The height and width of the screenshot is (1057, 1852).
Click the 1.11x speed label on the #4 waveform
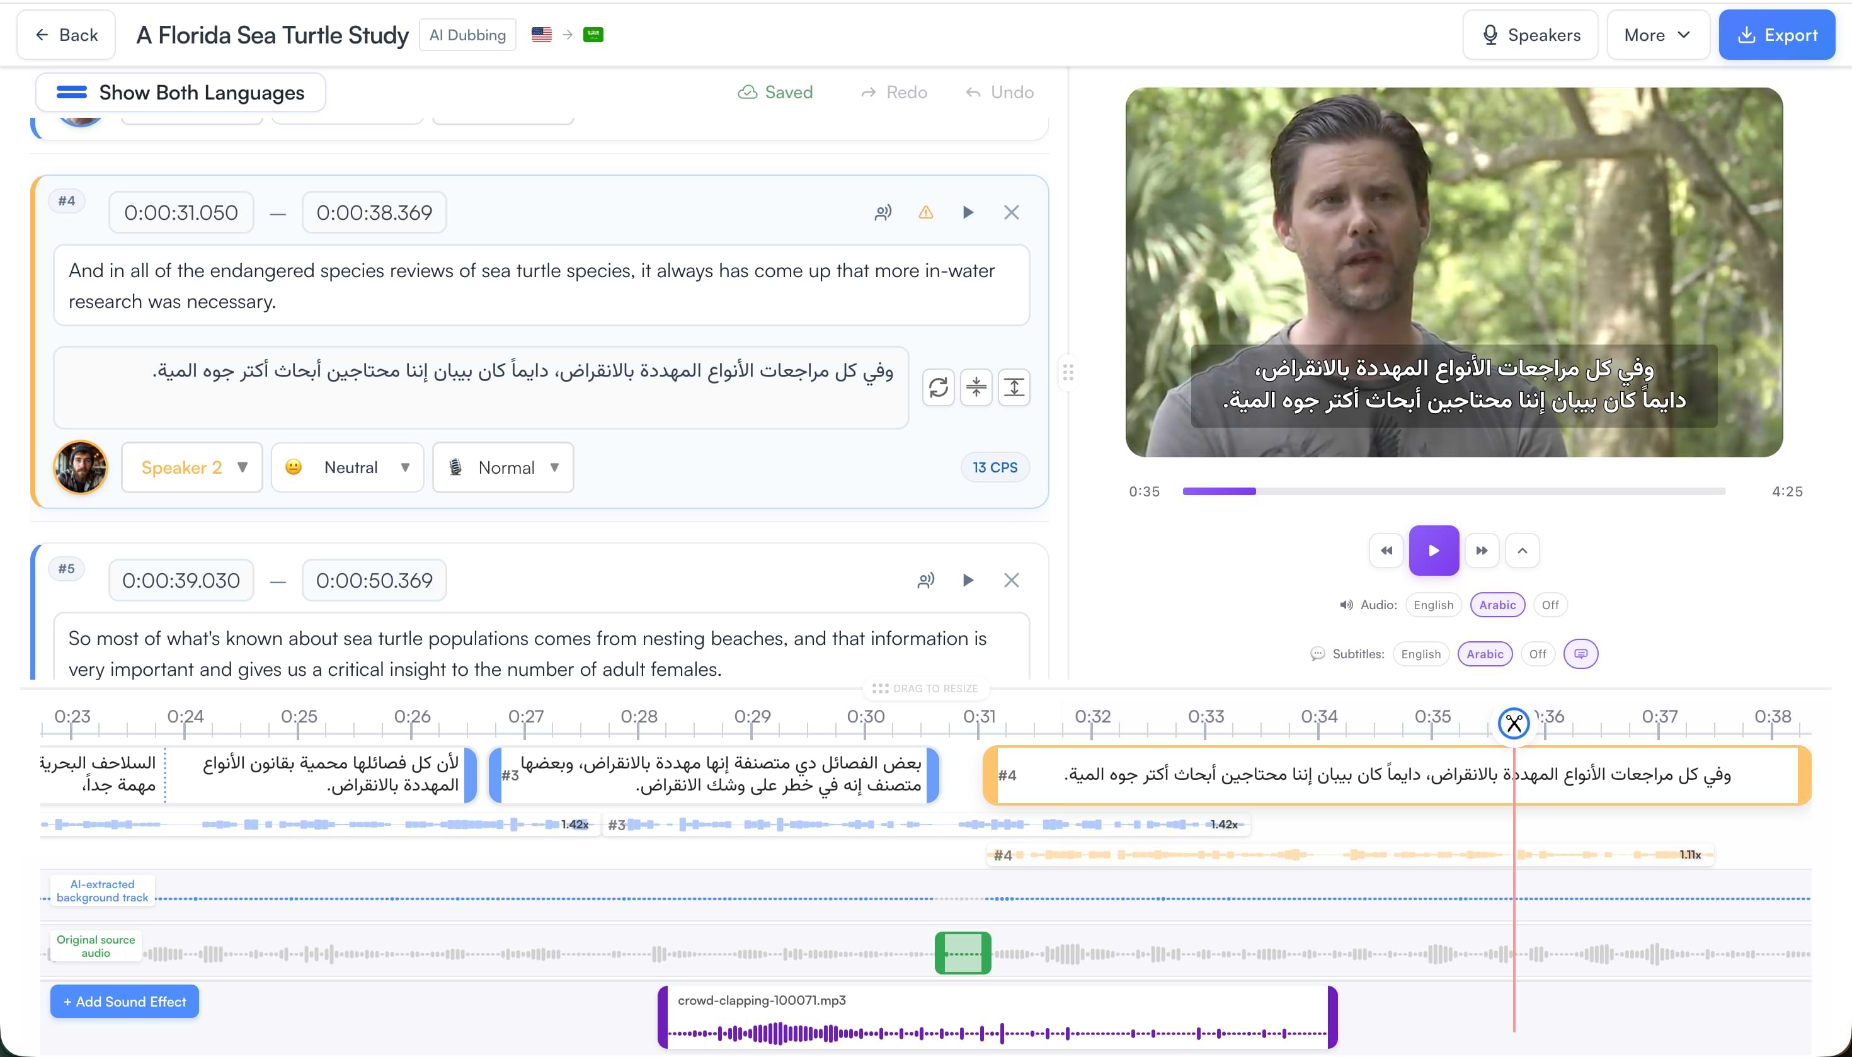[x=1690, y=854]
